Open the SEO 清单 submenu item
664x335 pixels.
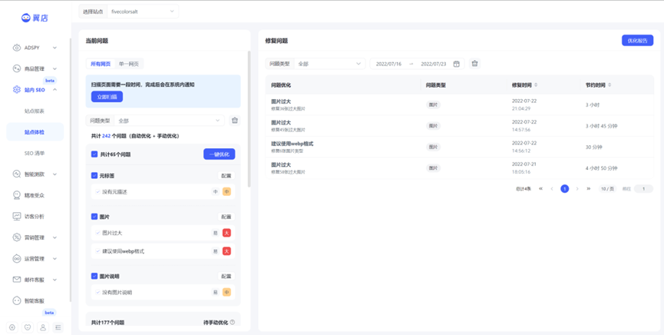point(35,153)
